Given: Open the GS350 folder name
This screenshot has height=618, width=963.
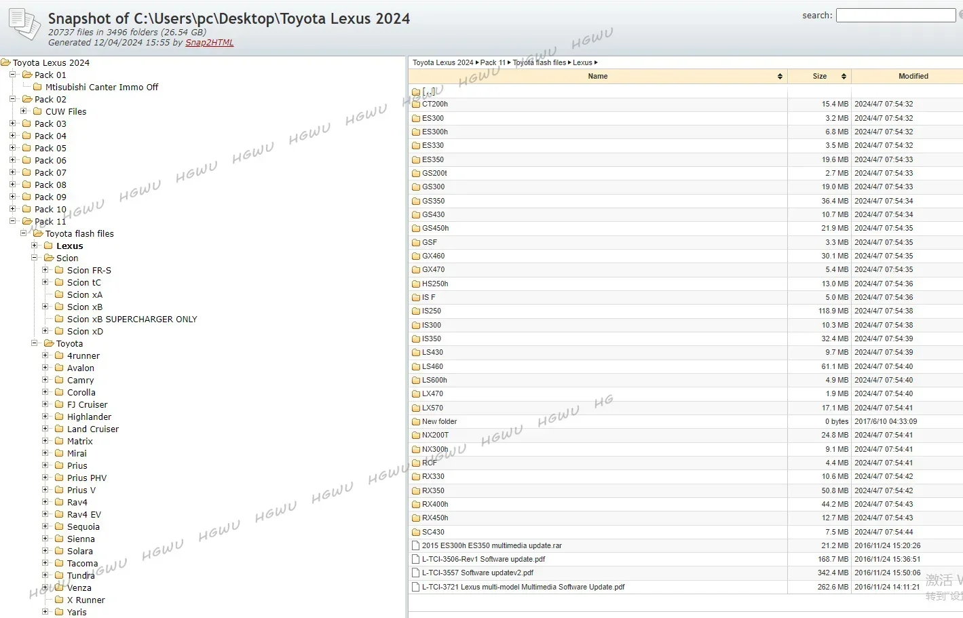Looking at the screenshot, I should click(x=433, y=201).
